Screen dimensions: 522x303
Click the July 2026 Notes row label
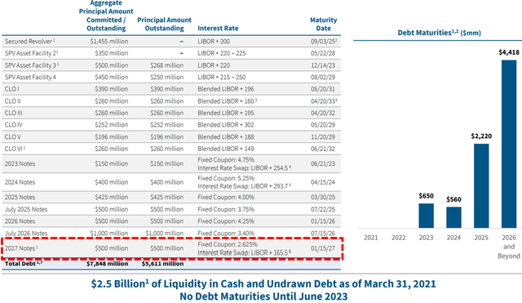(x=26, y=233)
